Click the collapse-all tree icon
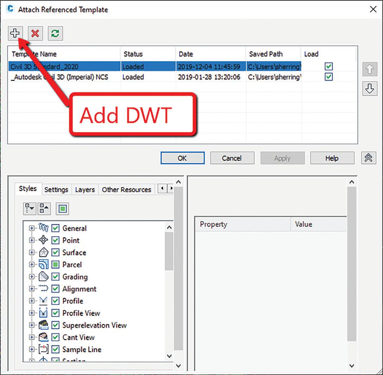 [x=44, y=209]
